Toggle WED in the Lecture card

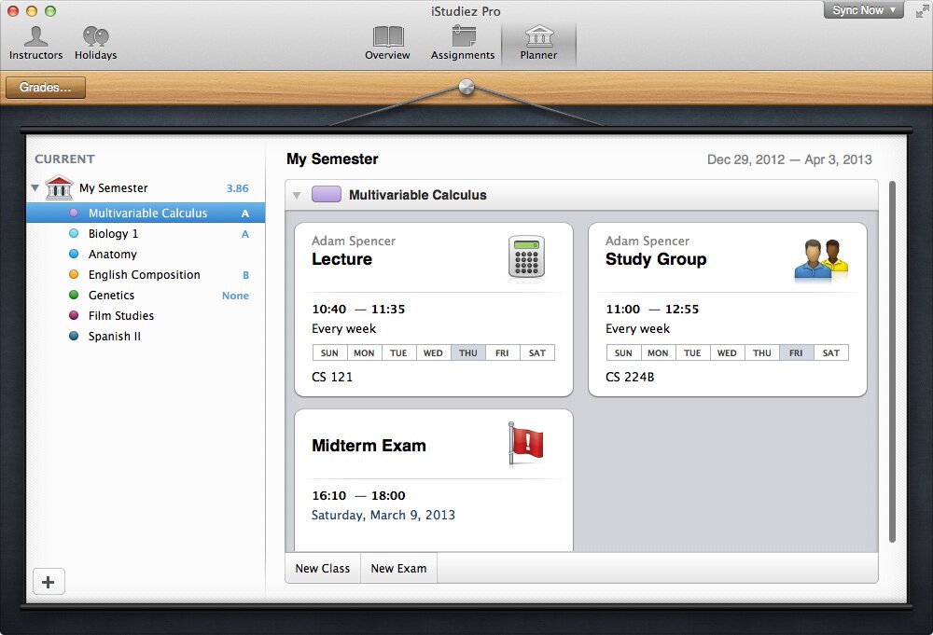(433, 352)
